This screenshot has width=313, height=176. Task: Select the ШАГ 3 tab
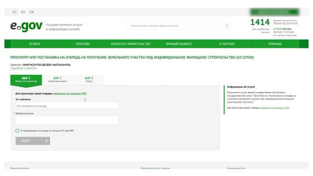(x=89, y=79)
